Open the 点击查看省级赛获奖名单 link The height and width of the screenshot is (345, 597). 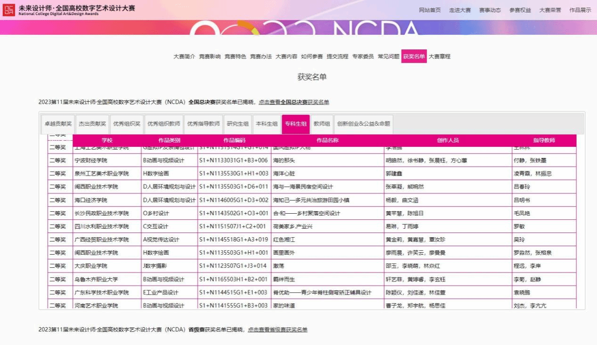[x=278, y=329]
